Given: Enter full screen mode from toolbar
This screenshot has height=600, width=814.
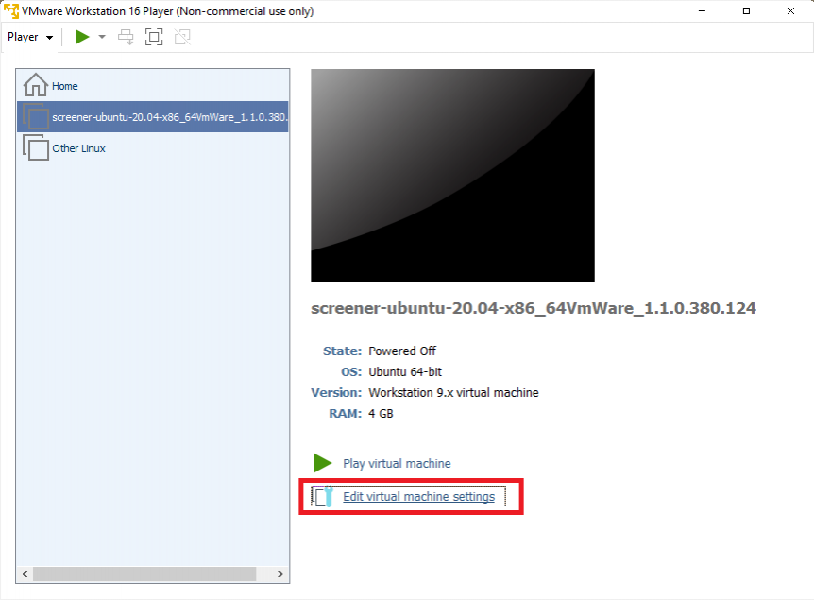Looking at the screenshot, I should click(154, 37).
